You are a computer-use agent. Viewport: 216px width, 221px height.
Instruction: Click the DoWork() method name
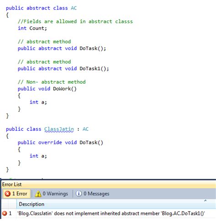65,89
